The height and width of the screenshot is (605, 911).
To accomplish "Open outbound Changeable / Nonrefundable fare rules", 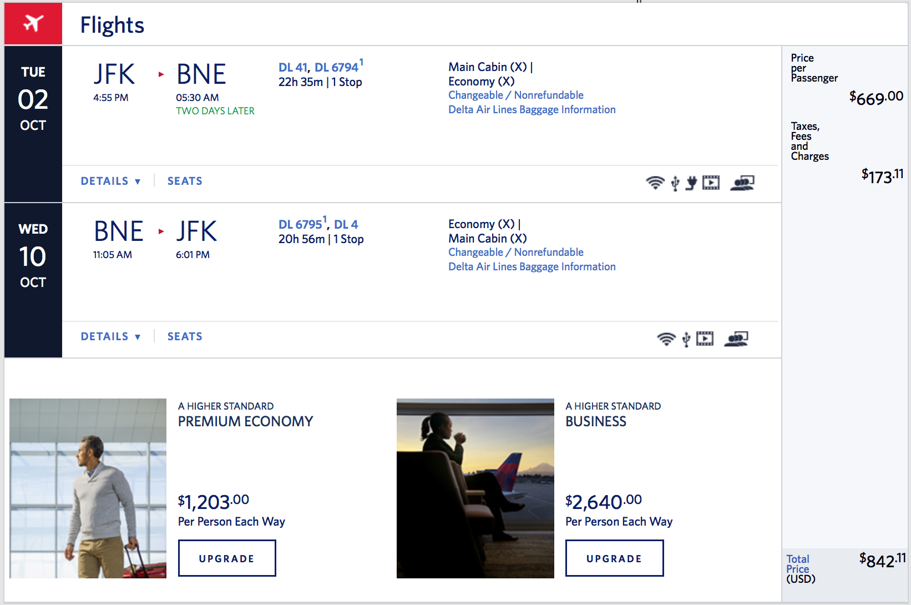I will [x=516, y=95].
